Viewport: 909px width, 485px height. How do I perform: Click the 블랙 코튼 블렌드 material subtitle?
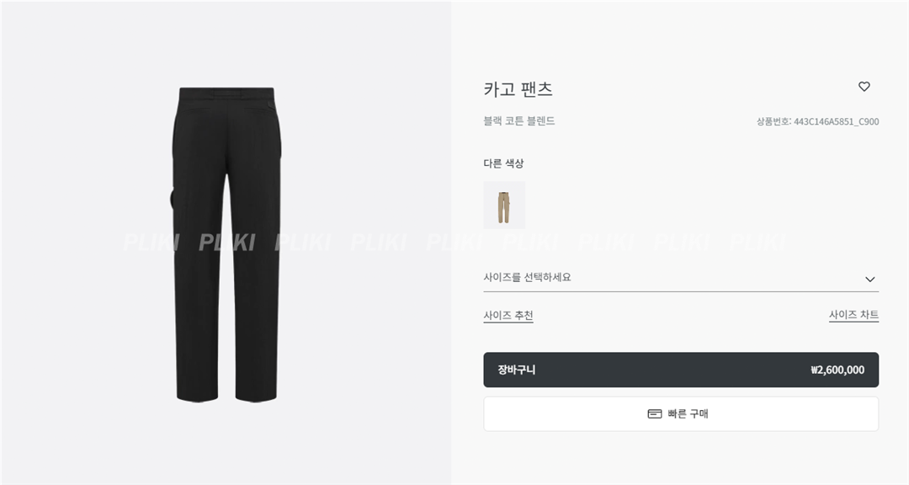[518, 120]
